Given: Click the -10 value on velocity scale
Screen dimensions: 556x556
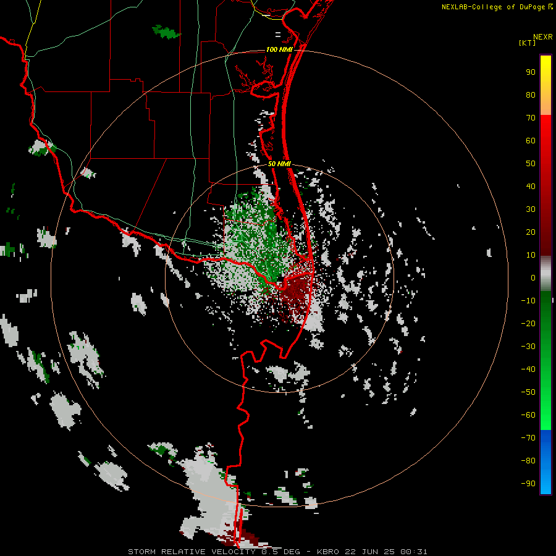Looking at the screenshot, I should [x=528, y=301].
